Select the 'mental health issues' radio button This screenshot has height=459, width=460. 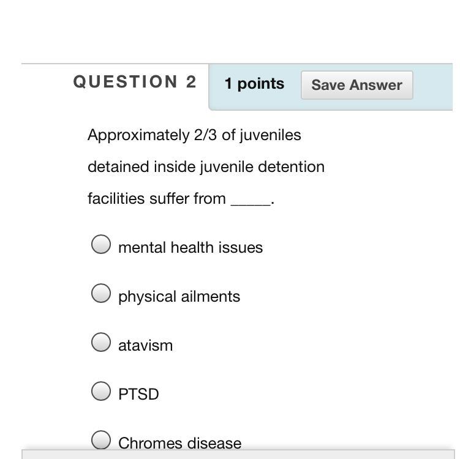(x=101, y=244)
